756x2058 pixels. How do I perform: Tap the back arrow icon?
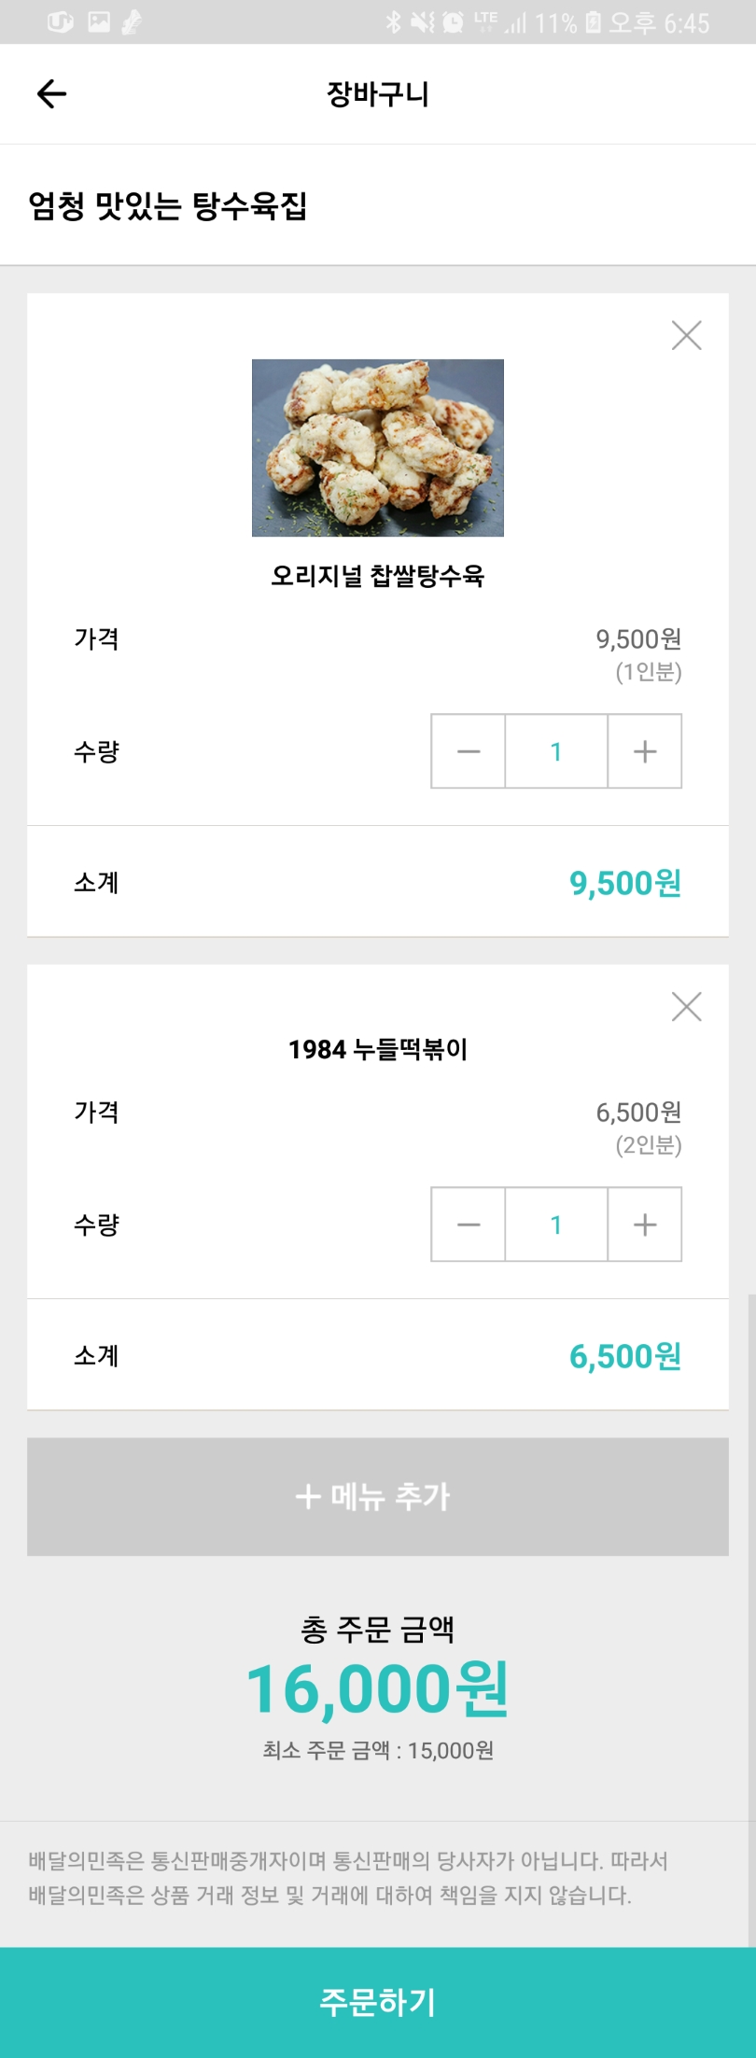pos(51,93)
